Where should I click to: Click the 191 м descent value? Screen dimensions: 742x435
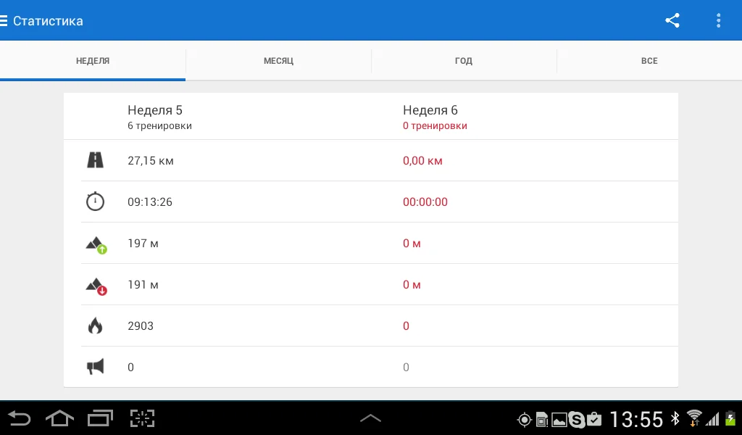pyautogui.click(x=143, y=284)
